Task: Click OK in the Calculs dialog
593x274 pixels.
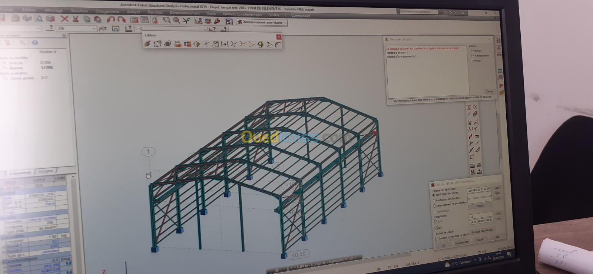Action: pos(443,245)
